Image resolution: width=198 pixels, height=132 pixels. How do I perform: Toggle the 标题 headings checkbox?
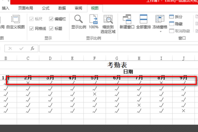click(x=51, y=29)
